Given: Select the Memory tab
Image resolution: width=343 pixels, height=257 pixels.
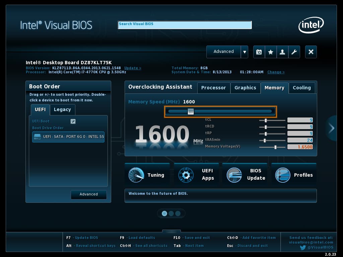Looking at the screenshot, I should pyautogui.click(x=274, y=88).
